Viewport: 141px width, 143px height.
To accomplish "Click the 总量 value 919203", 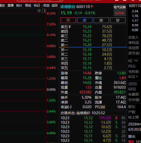I will tap(120, 87).
